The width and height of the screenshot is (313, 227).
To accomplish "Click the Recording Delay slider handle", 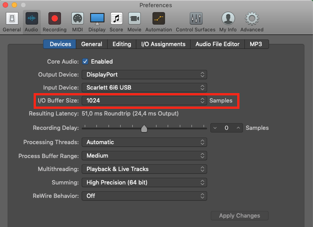I will click(144, 129).
